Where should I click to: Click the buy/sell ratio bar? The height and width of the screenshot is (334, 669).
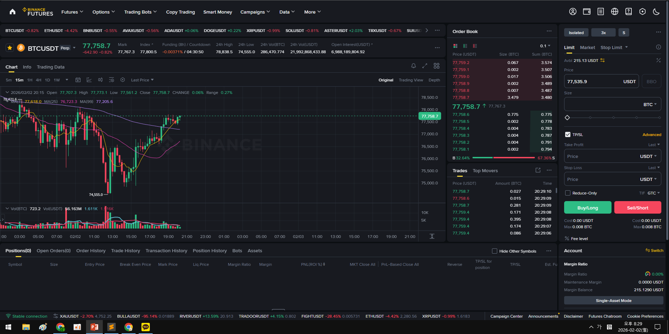(x=503, y=158)
